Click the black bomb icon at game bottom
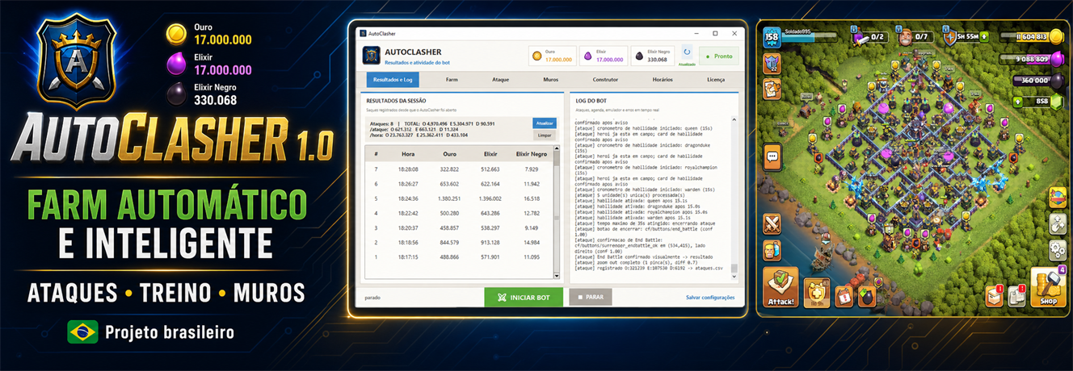The image size is (1073, 371). tap(867, 298)
